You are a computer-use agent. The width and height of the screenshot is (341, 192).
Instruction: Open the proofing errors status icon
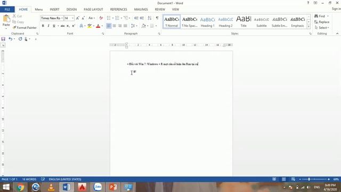[43, 179]
